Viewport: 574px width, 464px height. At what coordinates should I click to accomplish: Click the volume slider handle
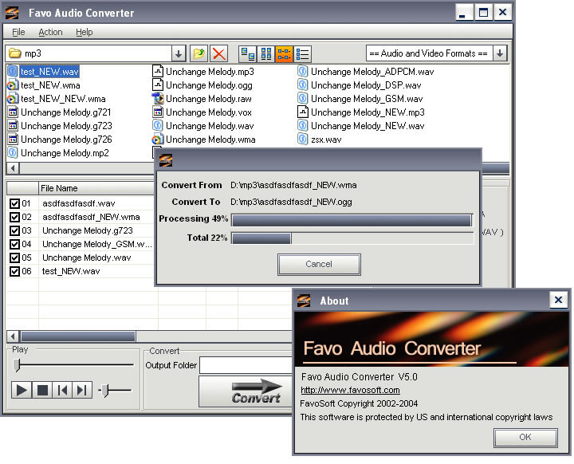click(x=105, y=391)
